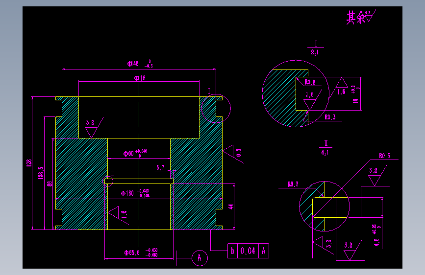Select the "44" vertical dimension

[x=231, y=207]
